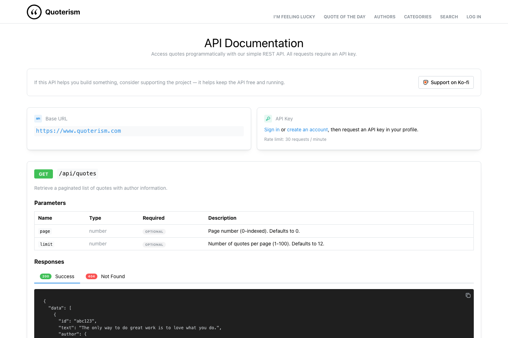This screenshot has width=508, height=338.
Task: Open the Authors section
Action: click(385, 17)
